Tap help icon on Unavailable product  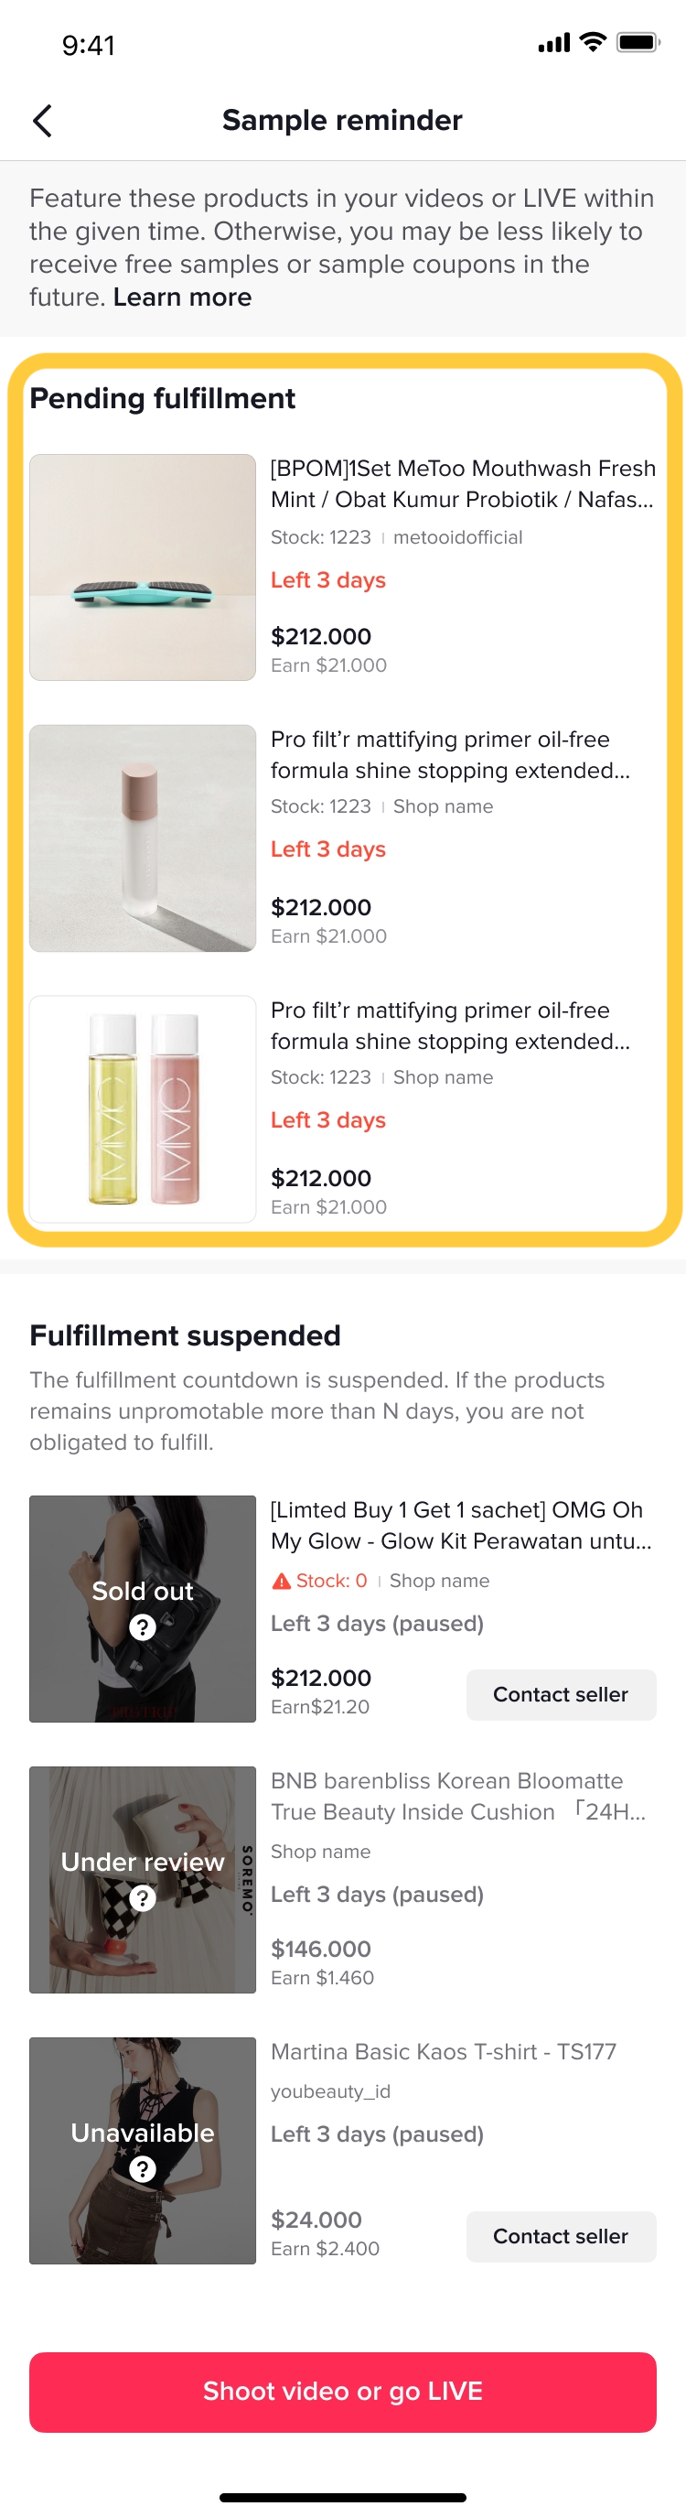143,2168
